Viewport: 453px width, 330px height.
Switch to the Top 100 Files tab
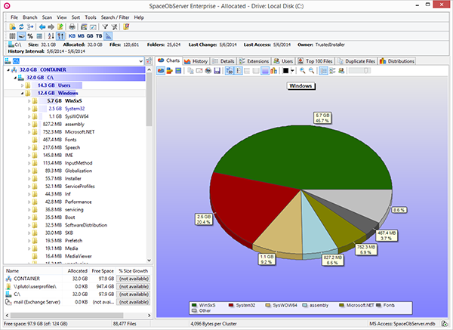[315, 61]
